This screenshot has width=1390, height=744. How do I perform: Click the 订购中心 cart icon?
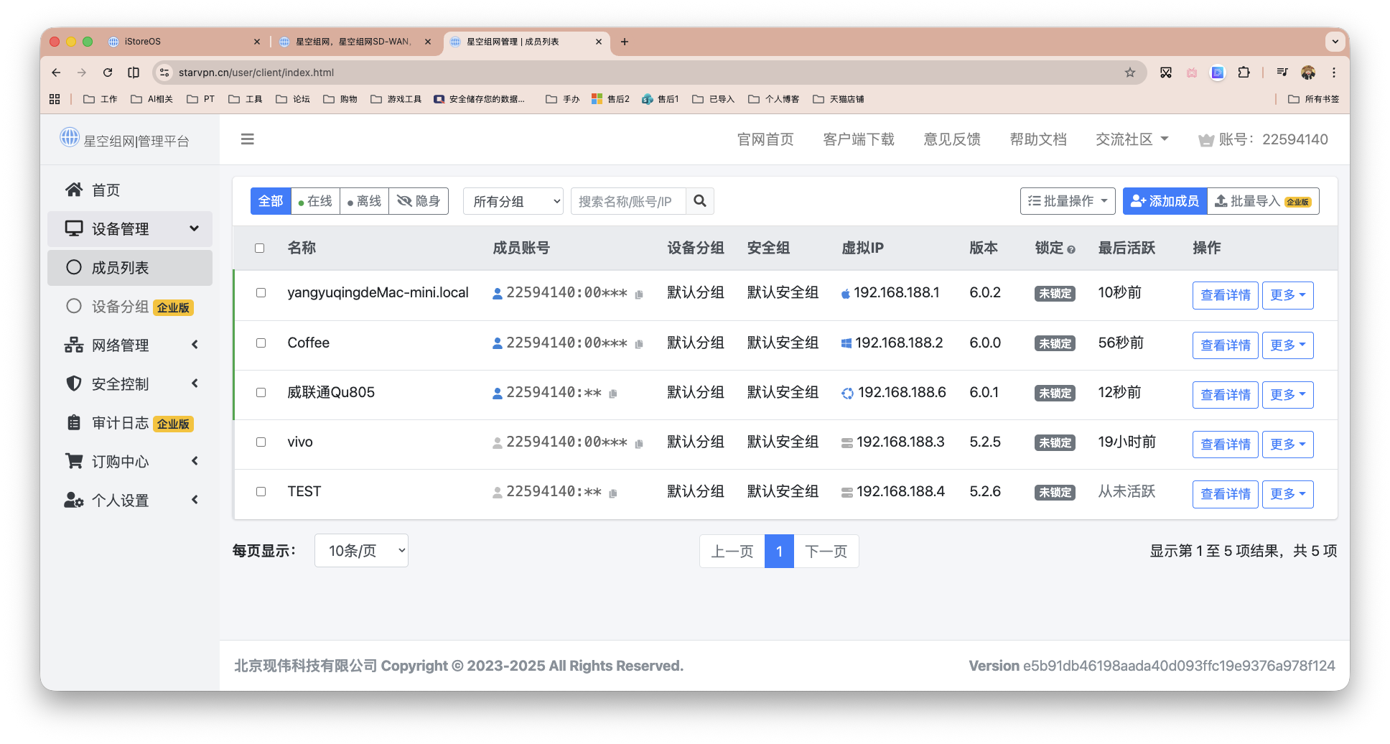coord(74,460)
